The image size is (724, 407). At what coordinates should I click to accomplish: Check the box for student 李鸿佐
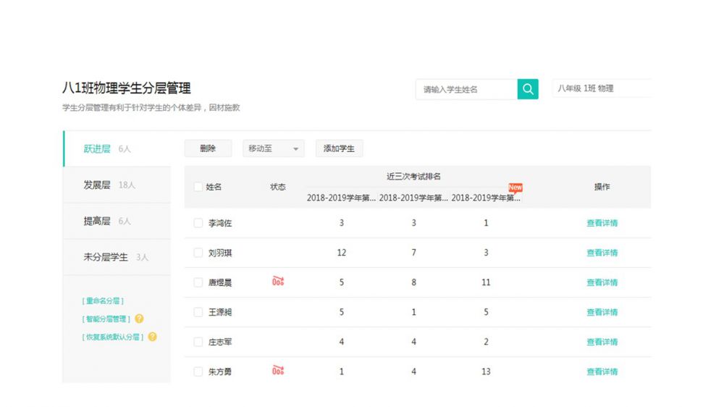coord(198,223)
